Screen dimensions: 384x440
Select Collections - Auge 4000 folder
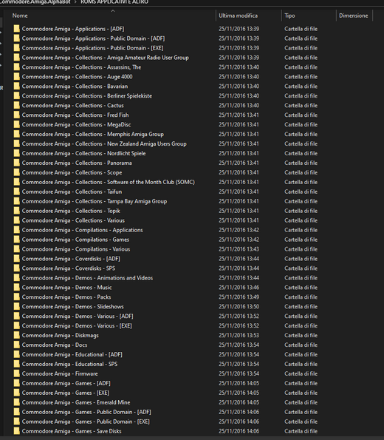77,77
